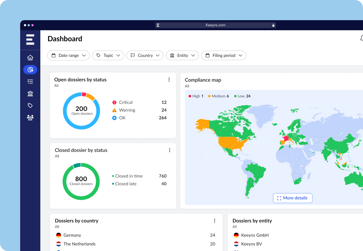Open the checklist tasks sidebar icon

30,81
